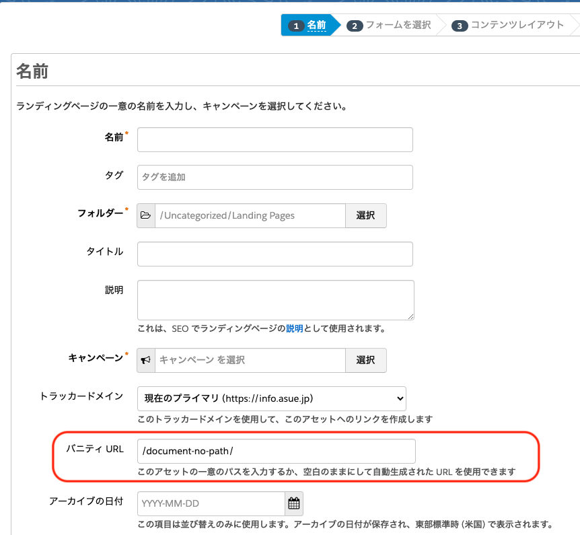Screen dimensions: 580x535
Task: Click the バニティ URL input field
Action: [277, 451]
